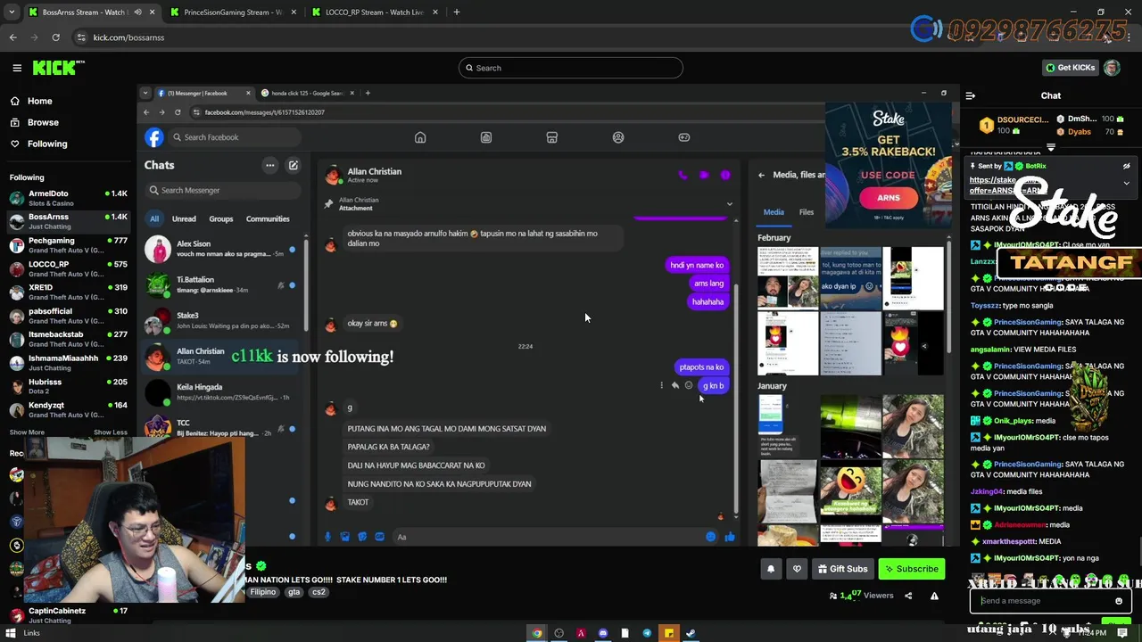Click the green Subscribe button
Screen dimensions: 1142x642
point(911,569)
